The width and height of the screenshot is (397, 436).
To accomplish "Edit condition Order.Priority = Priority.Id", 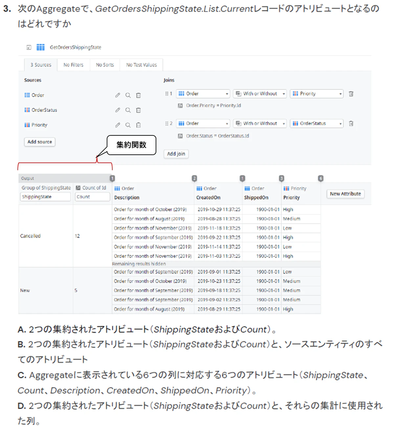I will pyautogui.click(x=213, y=106).
